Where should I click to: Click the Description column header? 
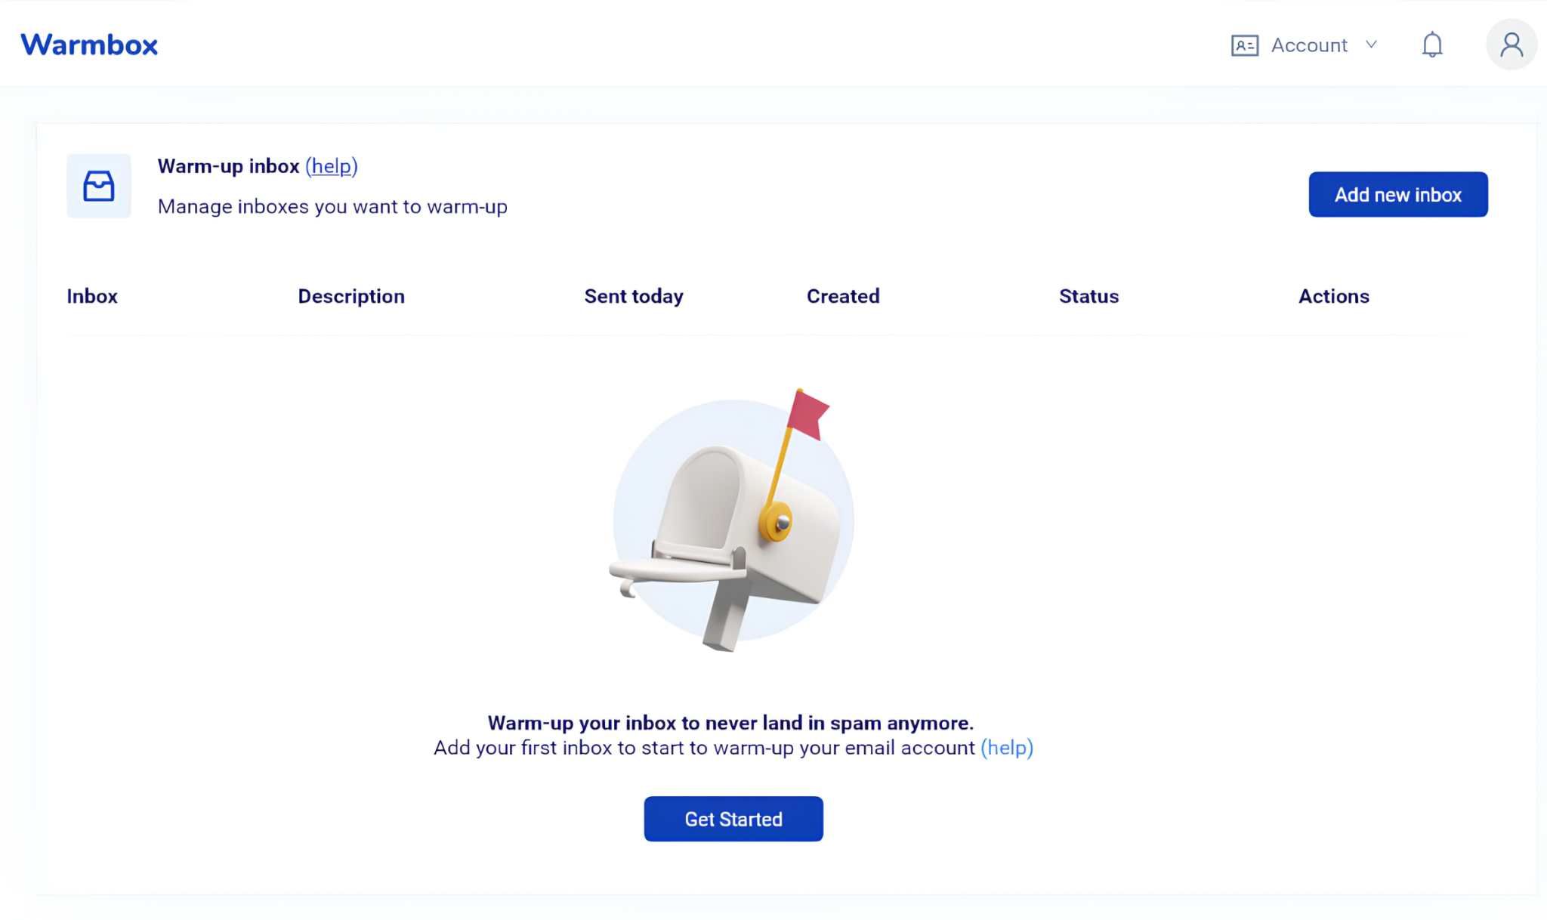click(351, 296)
